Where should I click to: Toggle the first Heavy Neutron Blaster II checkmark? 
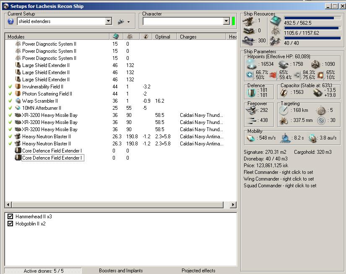(10, 137)
